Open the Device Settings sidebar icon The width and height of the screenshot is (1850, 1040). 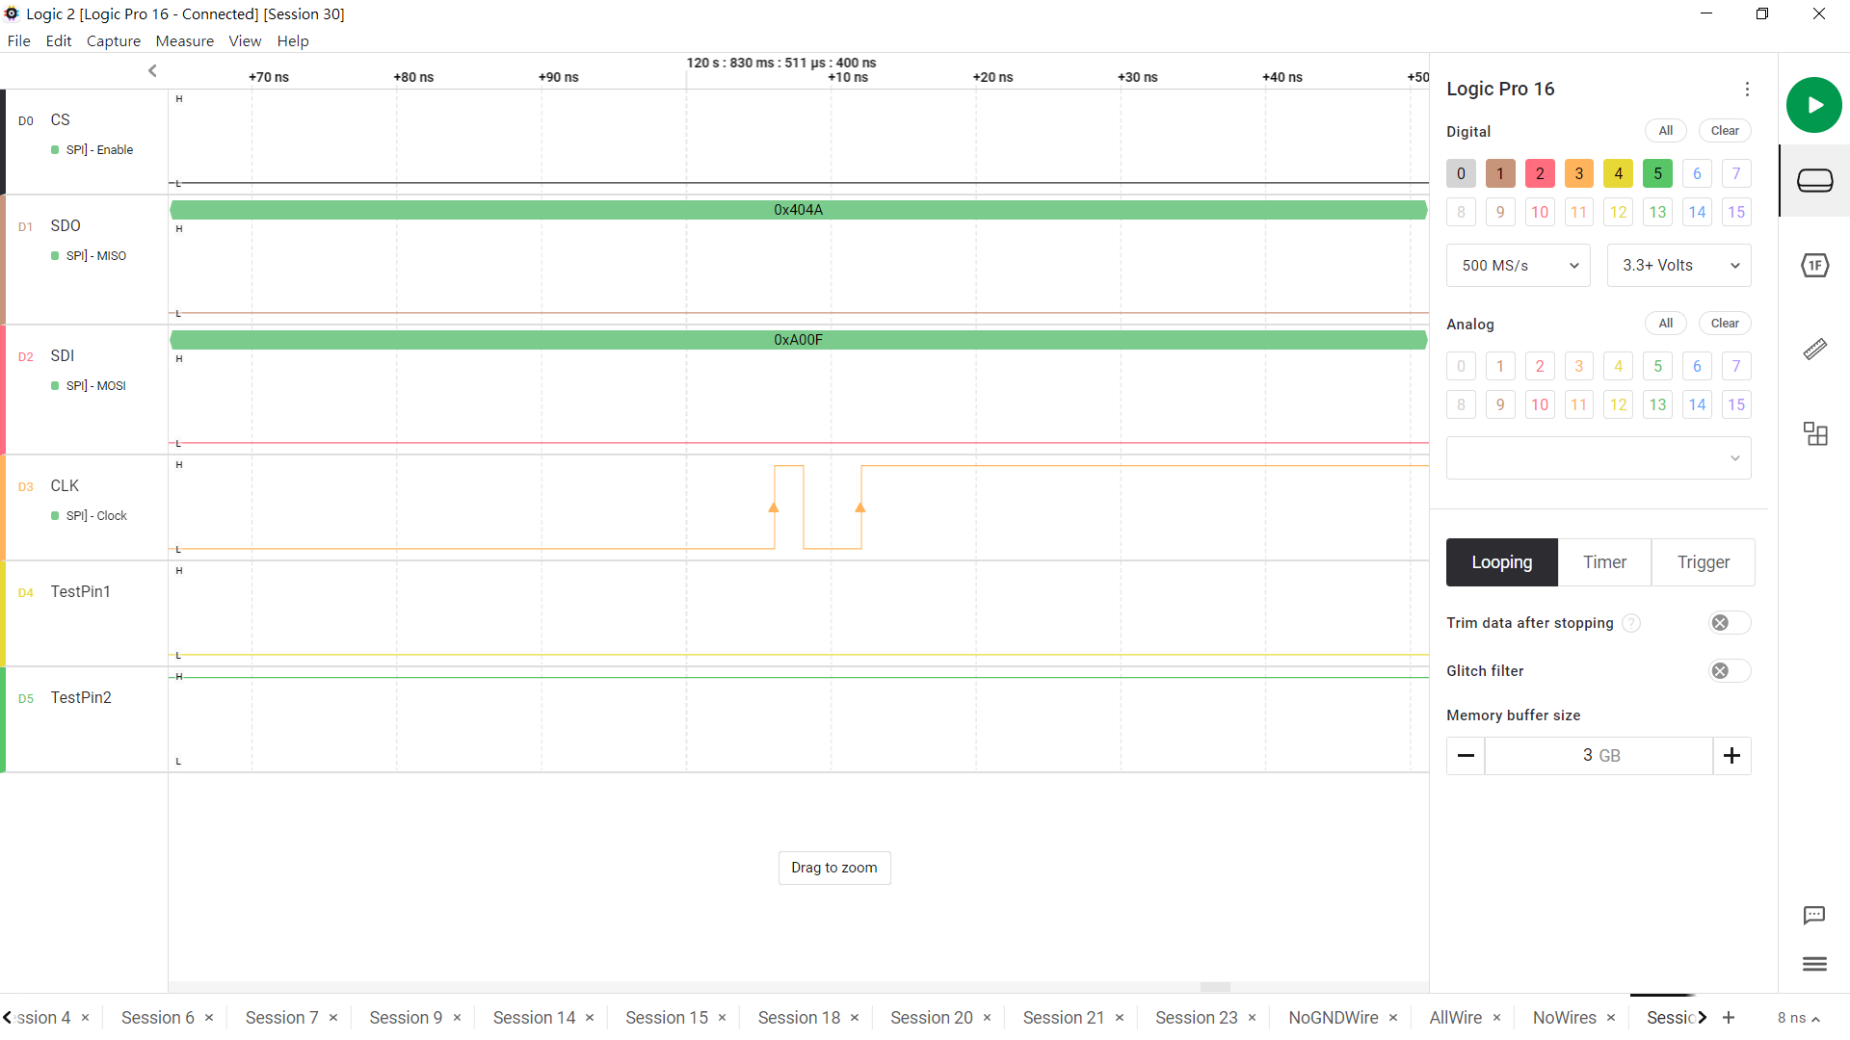point(1814,180)
